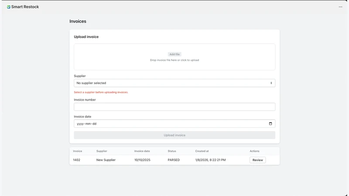Click the Upload invoice section heading
Screen dimensions: 349x196
click(x=86, y=37)
